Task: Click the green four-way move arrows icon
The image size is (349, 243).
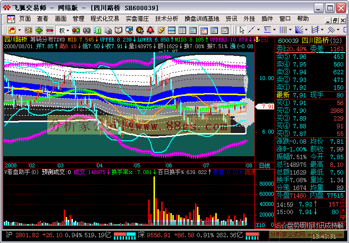Action: pyautogui.click(x=39, y=30)
